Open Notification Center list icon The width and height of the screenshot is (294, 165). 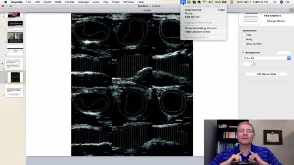pyautogui.click(x=288, y=2)
